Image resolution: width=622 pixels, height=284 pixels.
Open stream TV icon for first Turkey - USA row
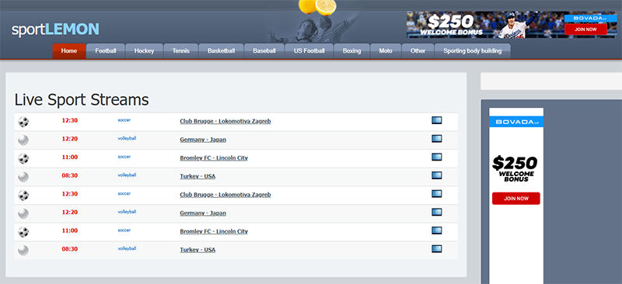click(x=437, y=175)
